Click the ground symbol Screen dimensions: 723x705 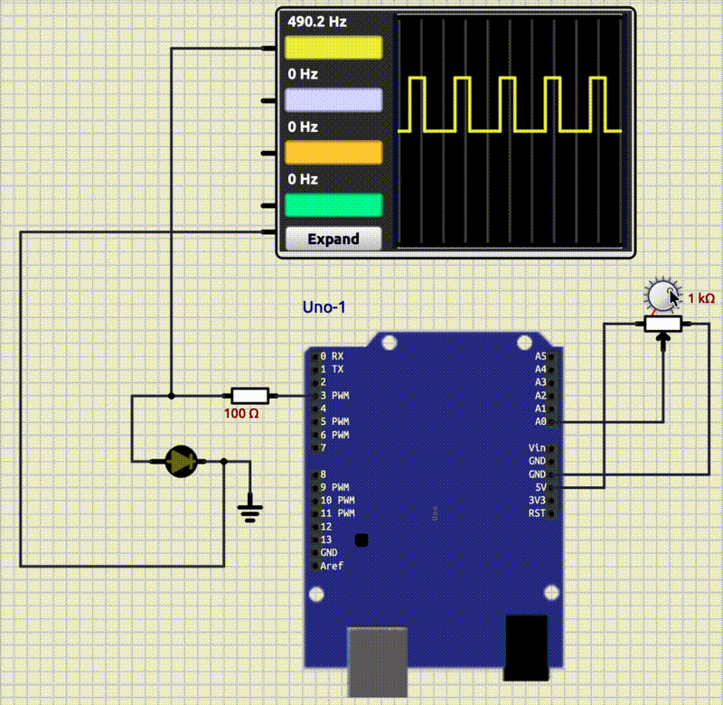[249, 512]
